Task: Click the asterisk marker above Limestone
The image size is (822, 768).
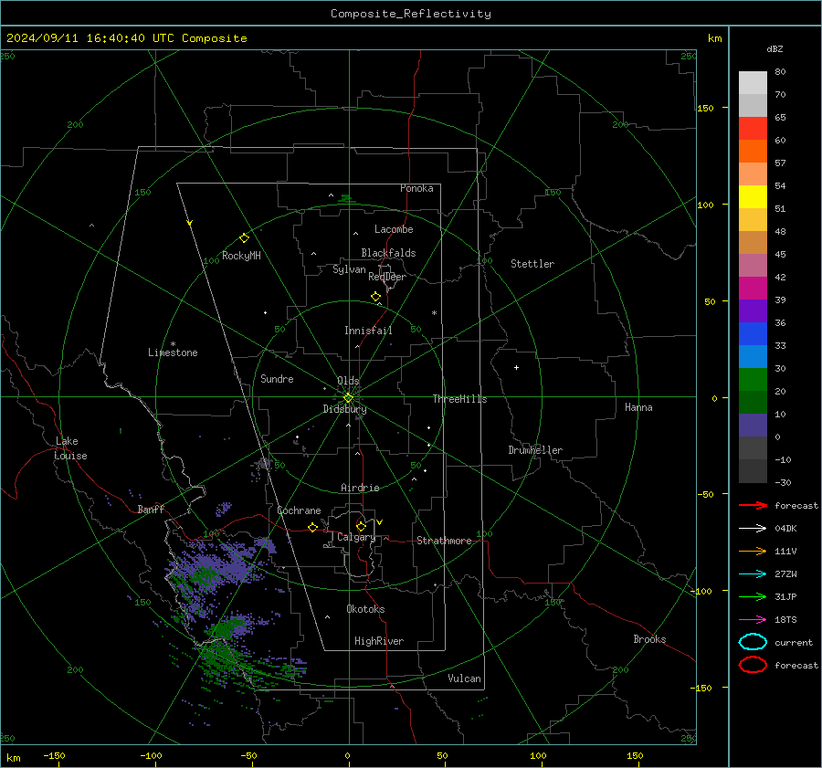Action: tap(173, 344)
